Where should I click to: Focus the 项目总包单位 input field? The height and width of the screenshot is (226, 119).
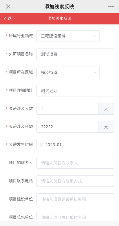coord(75,216)
